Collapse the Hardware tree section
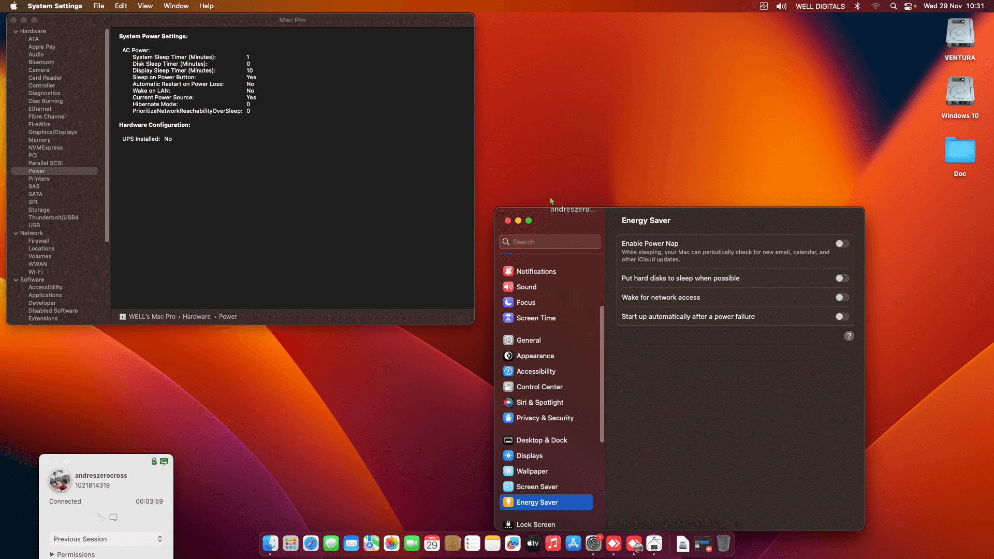The height and width of the screenshot is (559, 994). tap(16, 31)
